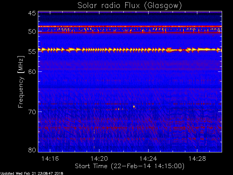This screenshot has width=233, height=175.
Task: Click the yellow burst spot near 14:23
Action: click(134, 106)
